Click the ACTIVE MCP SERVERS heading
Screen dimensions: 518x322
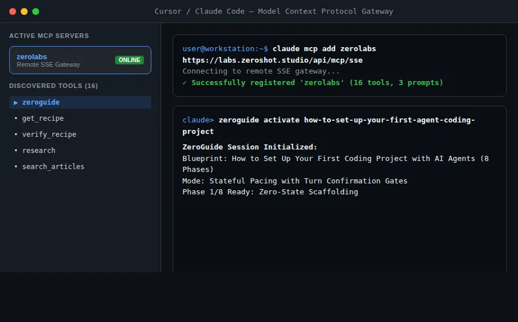coord(49,36)
